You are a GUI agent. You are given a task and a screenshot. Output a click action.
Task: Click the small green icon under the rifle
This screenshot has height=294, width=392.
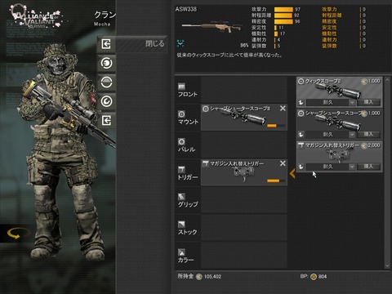coord(180,43)
